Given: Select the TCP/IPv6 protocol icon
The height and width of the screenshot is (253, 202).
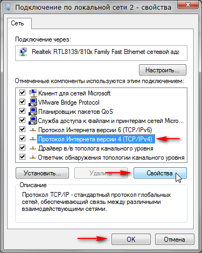Looking at the screenshot, I should 33,129.
